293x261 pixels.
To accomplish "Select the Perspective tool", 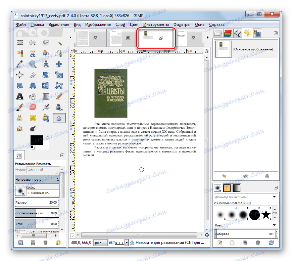I will point(33,86).
